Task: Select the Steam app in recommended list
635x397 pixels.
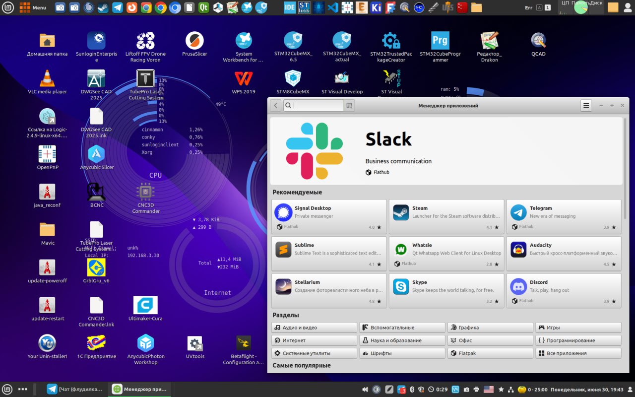Action: click(446, 217)
